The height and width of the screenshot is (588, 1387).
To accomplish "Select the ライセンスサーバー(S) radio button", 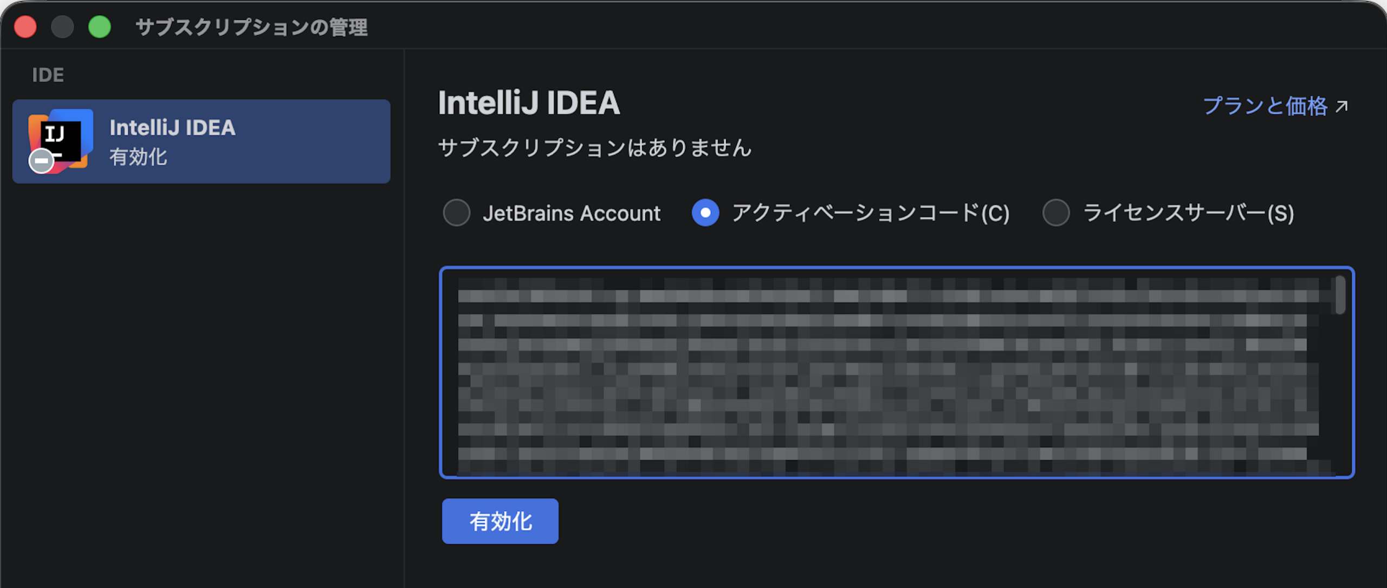I will click(1056, 212).
